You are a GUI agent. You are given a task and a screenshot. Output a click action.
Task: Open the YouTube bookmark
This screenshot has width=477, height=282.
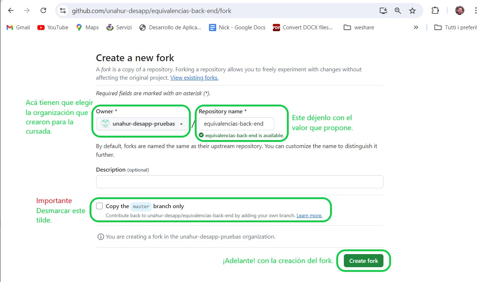[53, 28]
